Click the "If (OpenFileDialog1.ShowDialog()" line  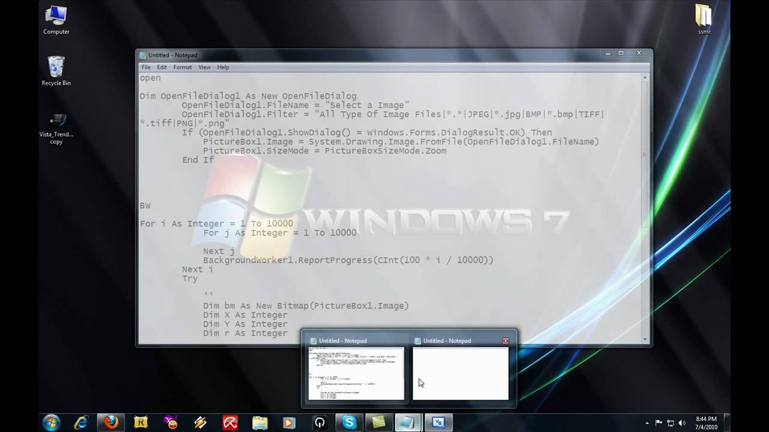tap(367, 133)
